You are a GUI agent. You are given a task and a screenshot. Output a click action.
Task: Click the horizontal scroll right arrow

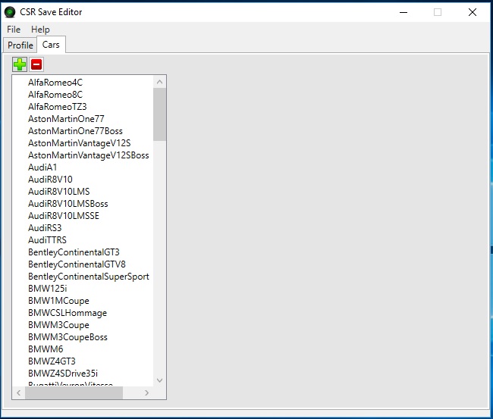coord(146,393)
